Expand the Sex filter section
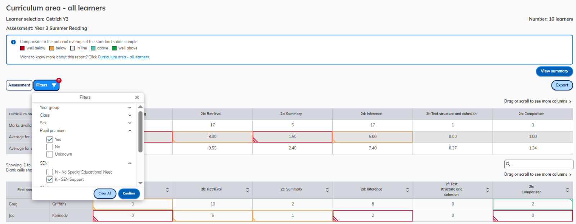Screen dimensions: 576x224 [130, 123]
